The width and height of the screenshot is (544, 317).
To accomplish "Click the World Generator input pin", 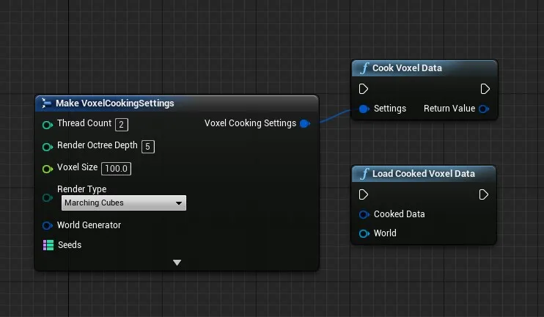I will click(x=48, y=225).
